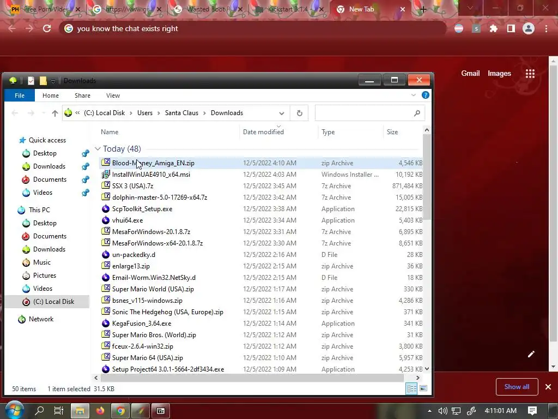558x419 pixels.
Task: Open Google apps grid icon
Action: coord(530,74)
